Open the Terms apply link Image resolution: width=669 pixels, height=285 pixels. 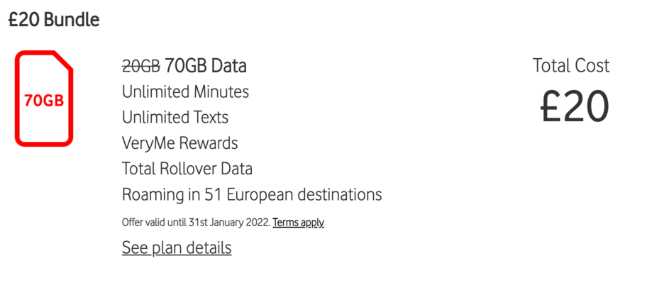298,223
